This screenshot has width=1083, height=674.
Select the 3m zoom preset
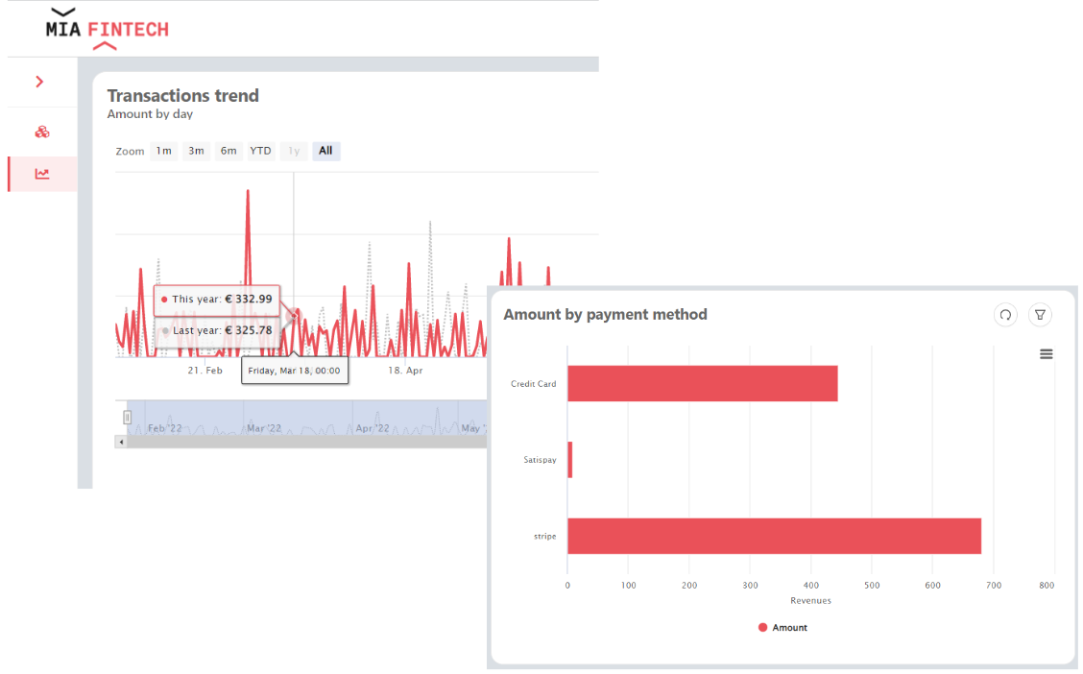click(196, 151)
